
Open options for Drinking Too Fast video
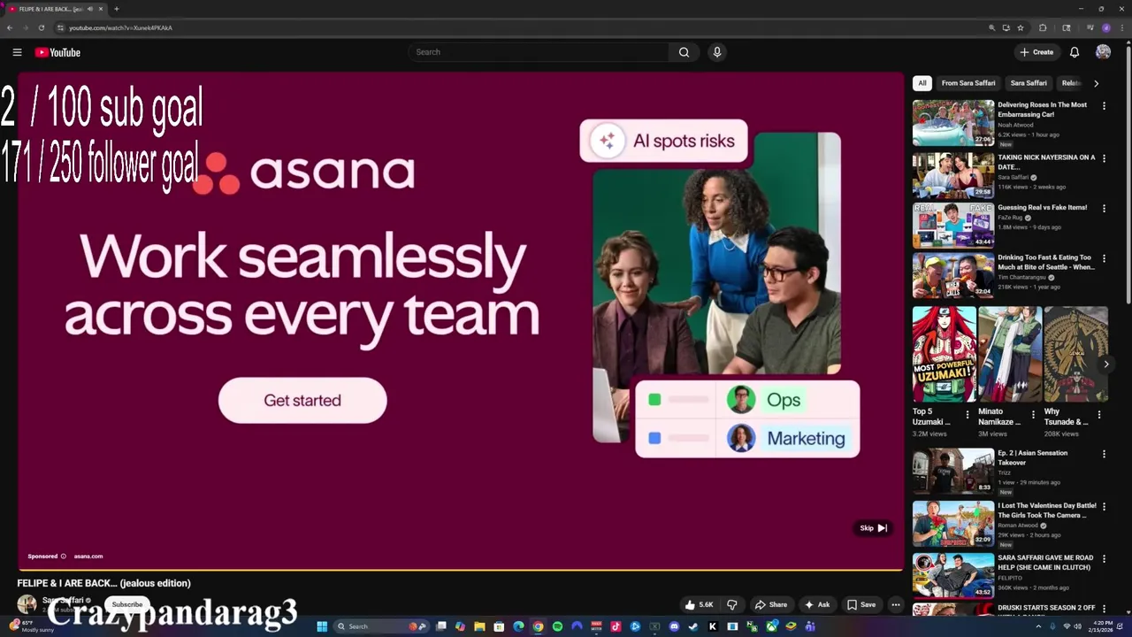coord(1104,259)
